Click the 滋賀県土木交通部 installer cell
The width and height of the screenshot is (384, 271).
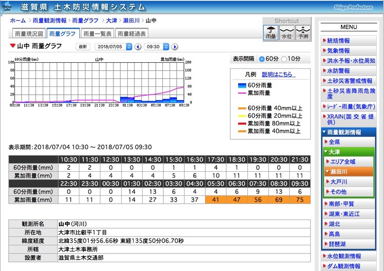pyautogui.click(x=184, y=258)
